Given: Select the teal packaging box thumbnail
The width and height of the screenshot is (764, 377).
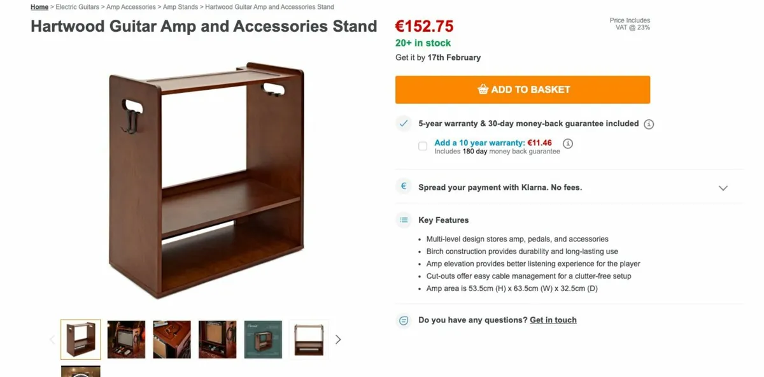Looking at the screenshot, I should tap(263, 339).
